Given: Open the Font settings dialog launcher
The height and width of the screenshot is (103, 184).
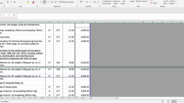Looking at the screenshot, I should [x=37, y=6].
